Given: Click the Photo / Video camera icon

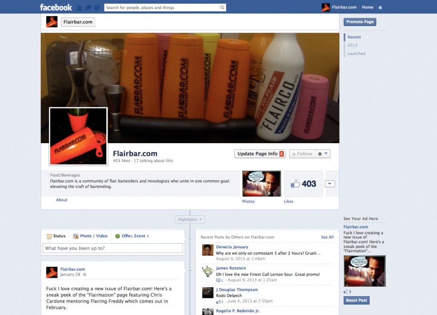Looking at the screenshot, I should point(76,236).
